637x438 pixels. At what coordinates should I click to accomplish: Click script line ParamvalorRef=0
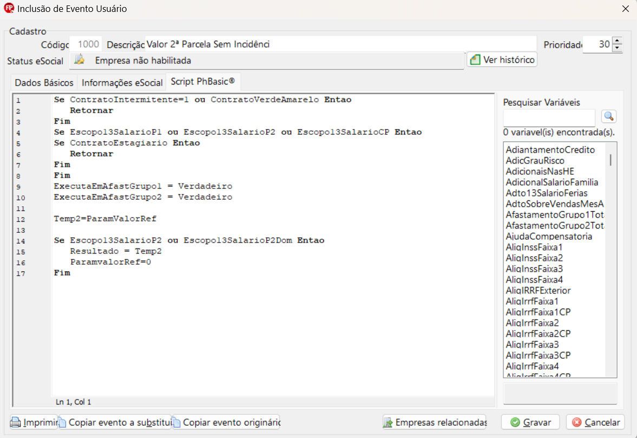(x=110, y=262)
